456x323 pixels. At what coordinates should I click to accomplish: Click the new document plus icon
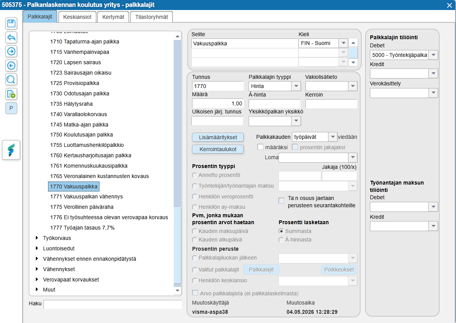click(x=12, y=94)
